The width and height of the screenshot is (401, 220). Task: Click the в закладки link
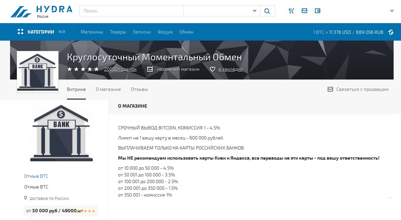point(231,69)
